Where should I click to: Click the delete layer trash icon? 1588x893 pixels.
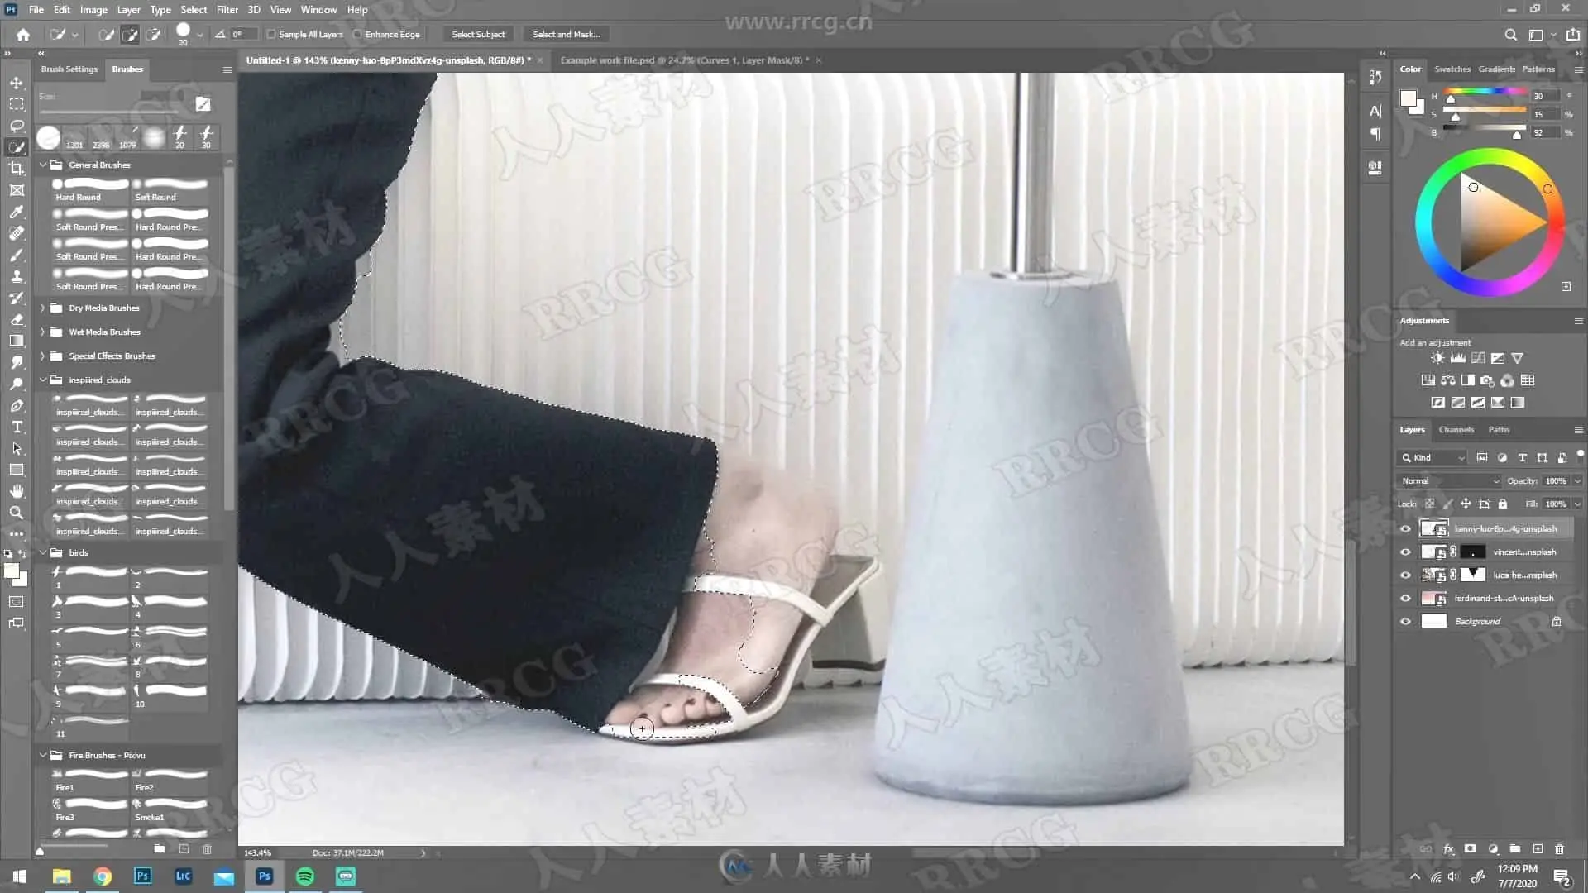tap(1559, 849)
